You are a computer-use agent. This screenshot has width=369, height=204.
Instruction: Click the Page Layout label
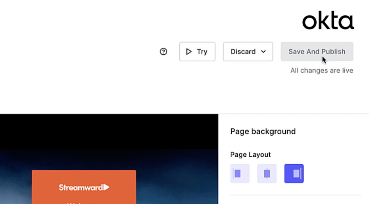pos(250,154)
